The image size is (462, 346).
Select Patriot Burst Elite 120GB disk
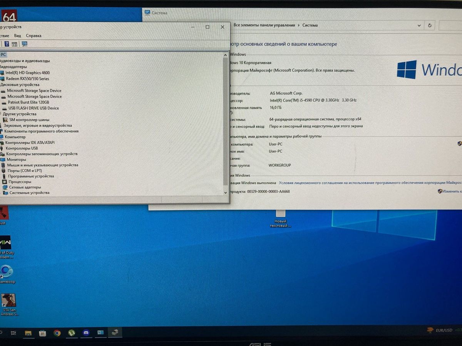(x=28, y=103)
